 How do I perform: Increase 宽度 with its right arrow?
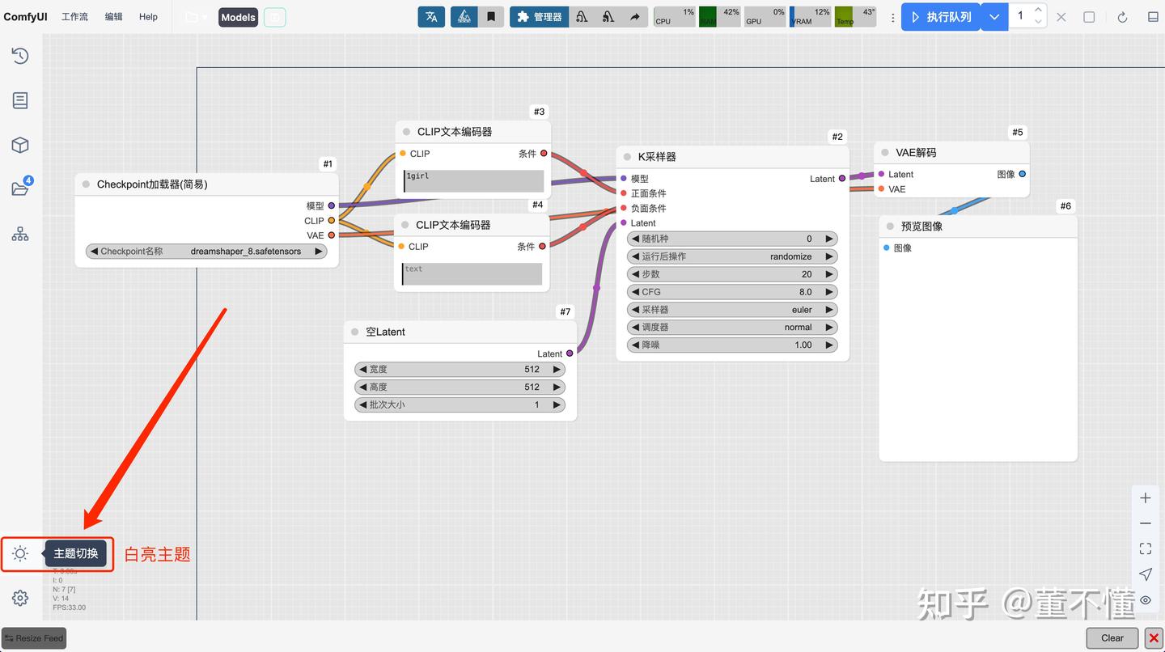[557, 370]
